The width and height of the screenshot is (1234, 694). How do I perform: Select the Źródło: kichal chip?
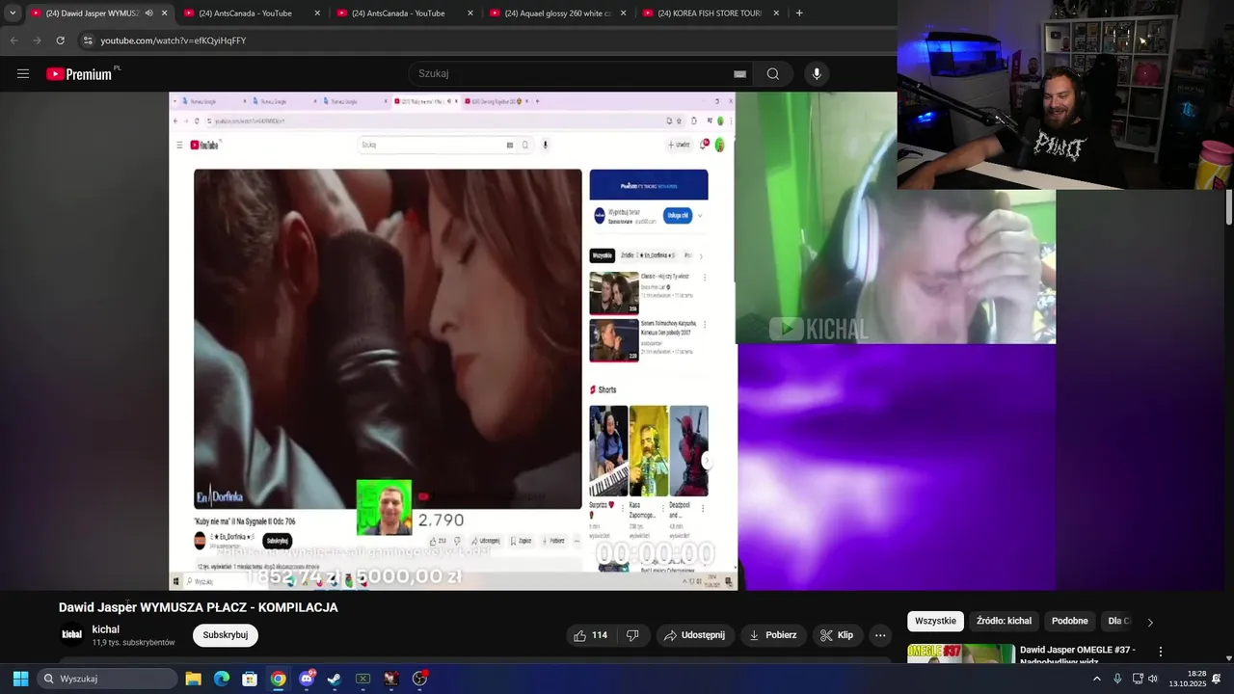coord(1004,622)
